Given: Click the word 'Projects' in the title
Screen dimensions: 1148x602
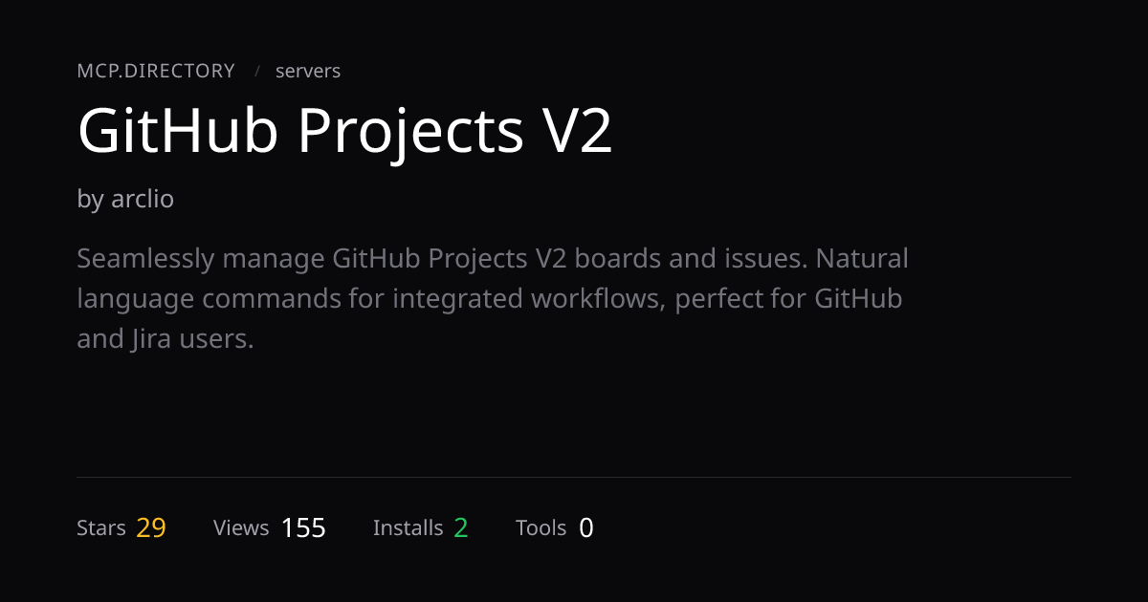Looking at the screenshot, I should pyautogui.click(x=410, y=132).
